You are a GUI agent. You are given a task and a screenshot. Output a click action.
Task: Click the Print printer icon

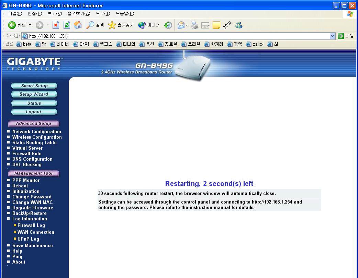tap(194, 25)
